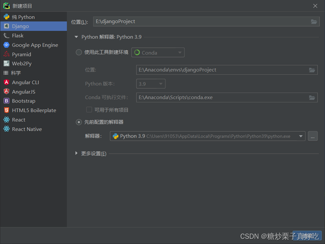Click the ... interpreter browse button
Screen dimensions: 325x244
coord(313,136)
